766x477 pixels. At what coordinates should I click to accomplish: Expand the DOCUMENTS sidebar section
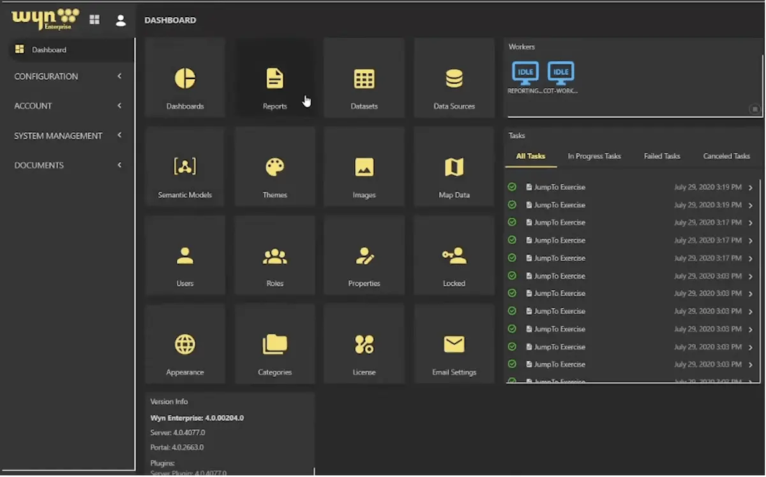(x=68, y=165)
